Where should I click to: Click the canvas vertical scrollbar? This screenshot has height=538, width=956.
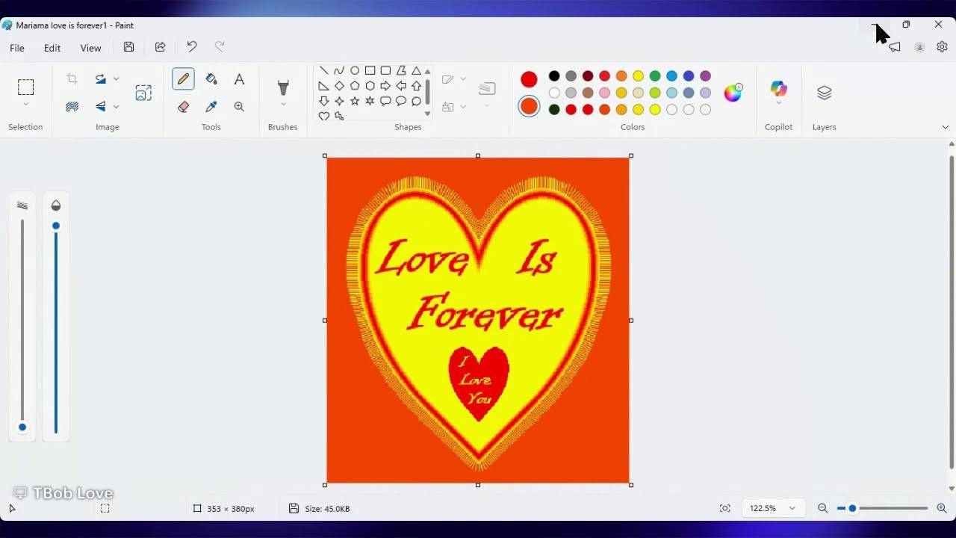[952, 312]
